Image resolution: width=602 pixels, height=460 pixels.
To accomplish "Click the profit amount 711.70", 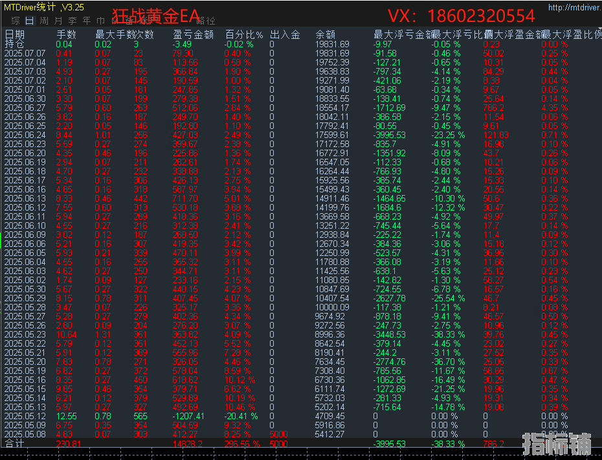I will [185, 198].
